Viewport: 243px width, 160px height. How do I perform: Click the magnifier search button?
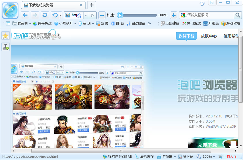click(x=238, y=15)
